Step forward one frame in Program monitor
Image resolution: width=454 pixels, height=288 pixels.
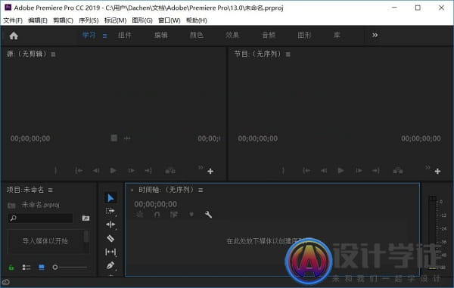click(359, 171)
